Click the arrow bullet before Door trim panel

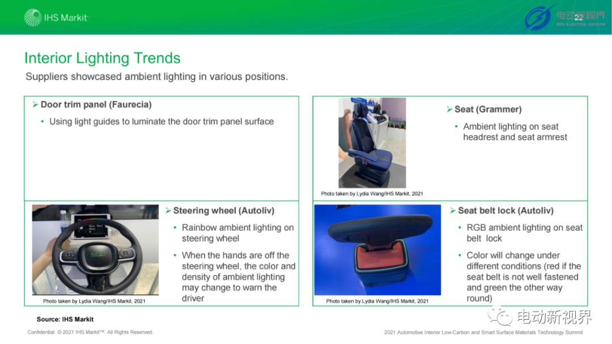click(x=35, y=104)
